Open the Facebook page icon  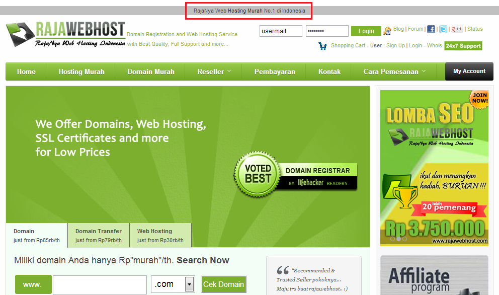pos(431,29)
